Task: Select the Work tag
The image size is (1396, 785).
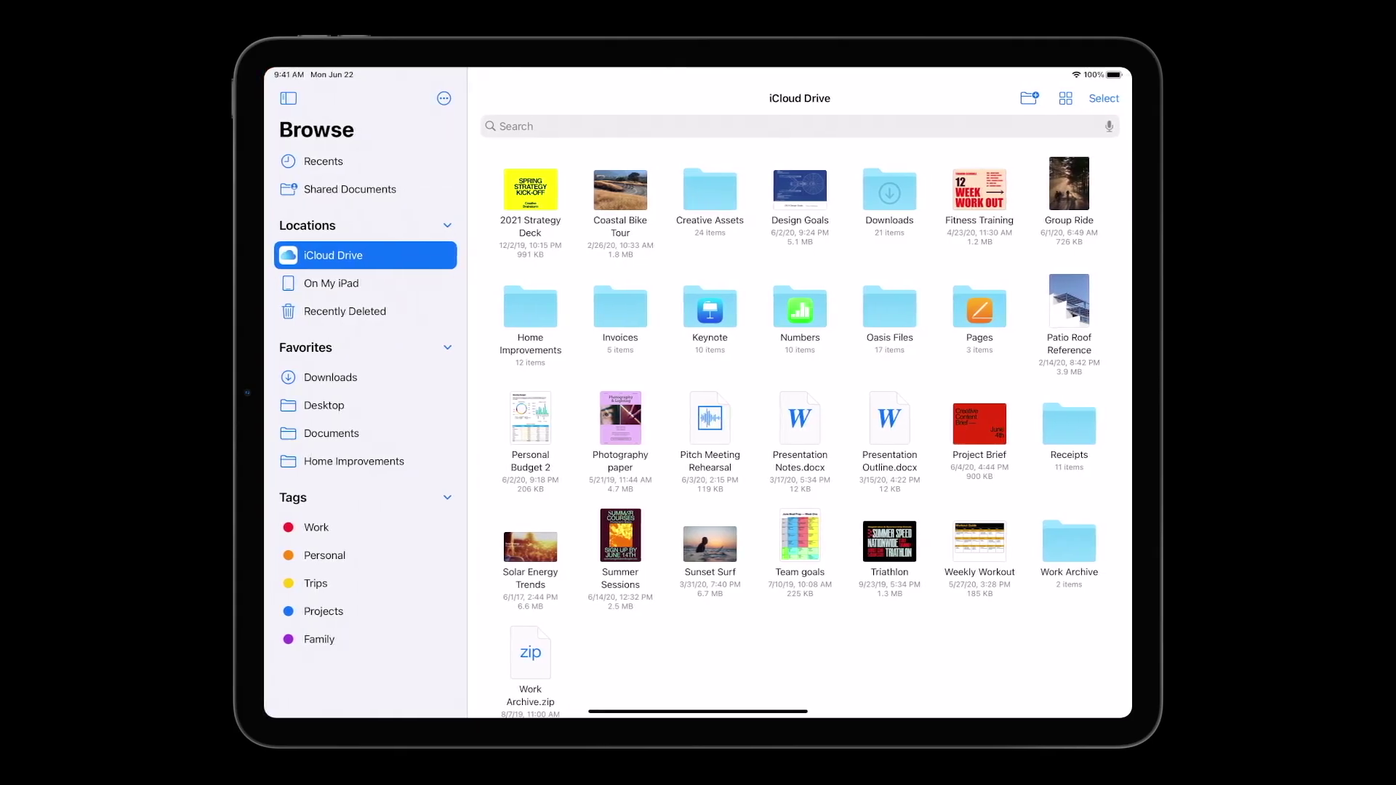Action: [315, 527]
